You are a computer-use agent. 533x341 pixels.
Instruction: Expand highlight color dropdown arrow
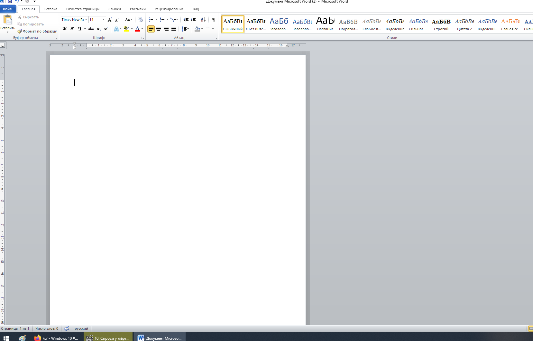(x=132, y=29)
